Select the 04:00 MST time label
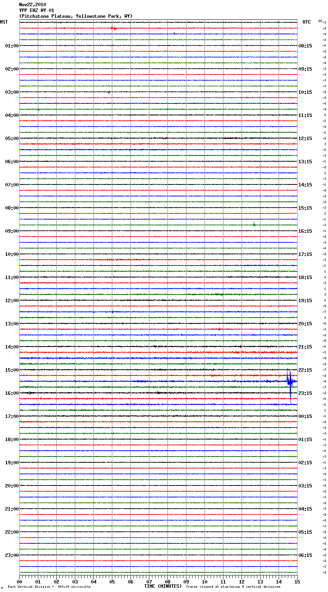Screen dimensions: 328x592 click(x=12, y=115)
